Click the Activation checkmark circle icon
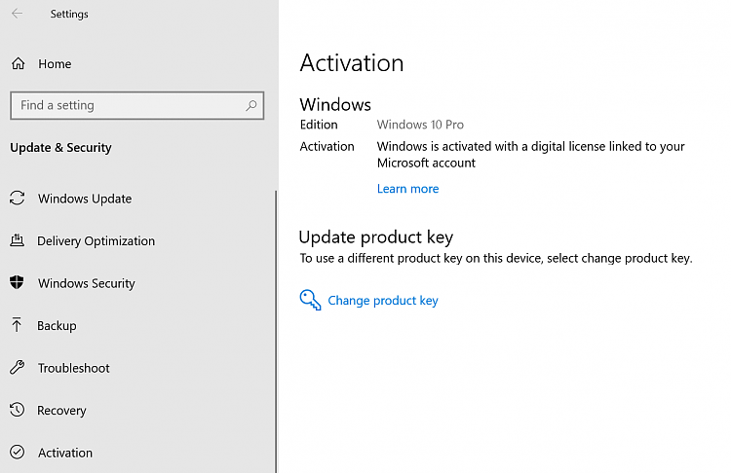This screenshot has width=731, height=473. pos(18,452)
